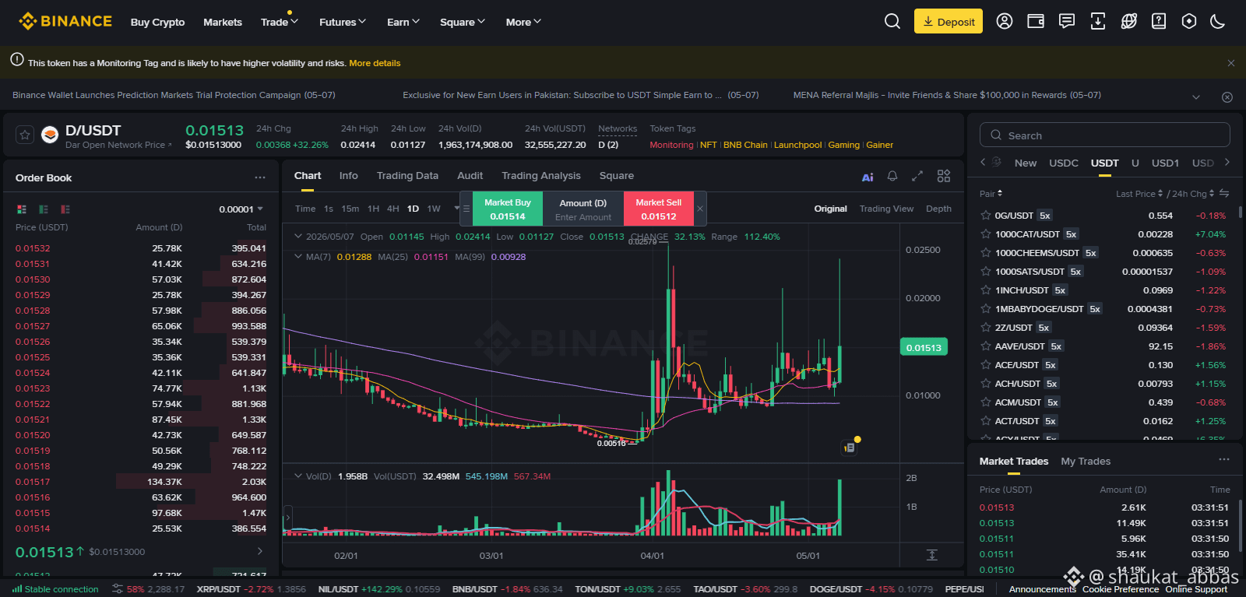The image size is (1246, 597).
Task: Open more chart intervals dropdown arrow
Action: point(457,208)
